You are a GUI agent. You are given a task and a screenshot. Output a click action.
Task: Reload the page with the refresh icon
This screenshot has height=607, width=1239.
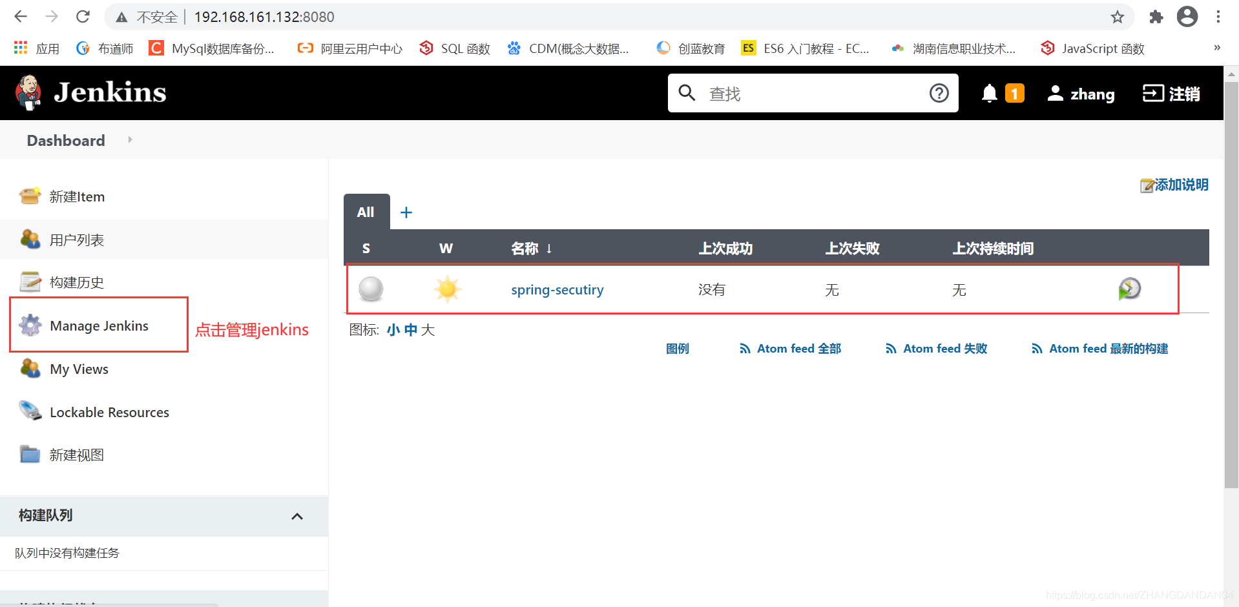point(83,17)
